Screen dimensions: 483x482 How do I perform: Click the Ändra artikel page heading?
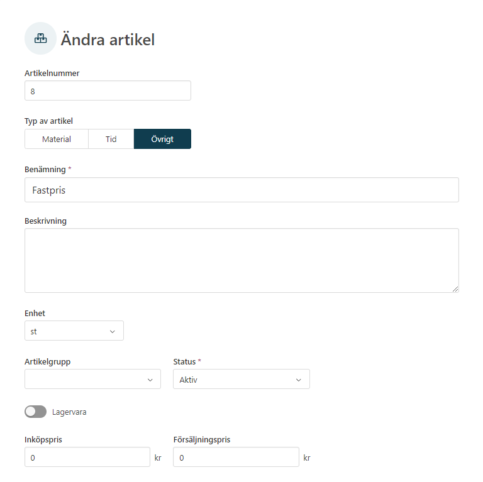coord(108,40)
